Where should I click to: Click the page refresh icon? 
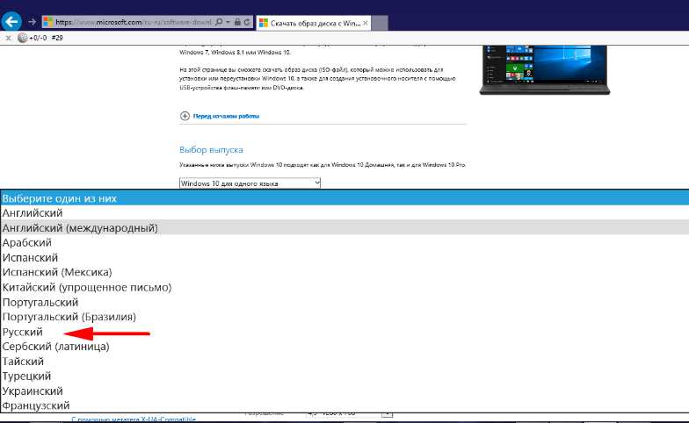[x=248, y=22]
